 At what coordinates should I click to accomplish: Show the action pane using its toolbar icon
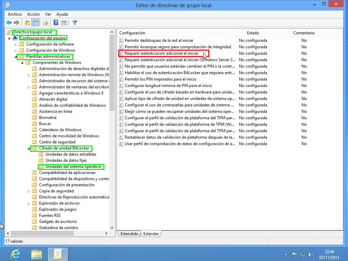pyautogui.click(x=64, y=22)
